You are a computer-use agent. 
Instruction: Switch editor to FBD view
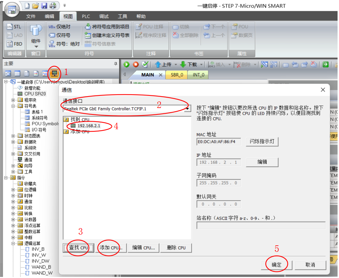[x=14, y=44]
